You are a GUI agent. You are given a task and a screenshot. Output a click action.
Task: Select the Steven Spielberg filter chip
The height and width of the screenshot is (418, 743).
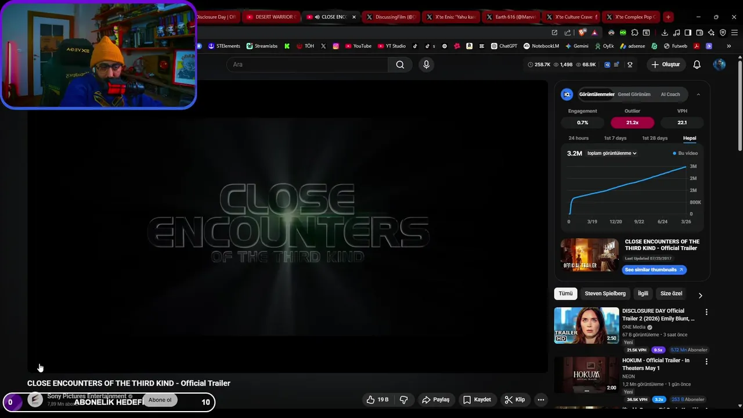[605, 294]
